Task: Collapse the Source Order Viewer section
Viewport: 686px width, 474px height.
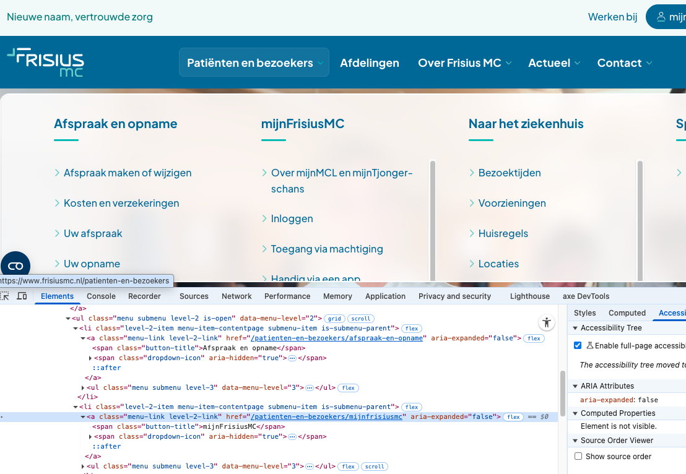Action: pos(575,441)
